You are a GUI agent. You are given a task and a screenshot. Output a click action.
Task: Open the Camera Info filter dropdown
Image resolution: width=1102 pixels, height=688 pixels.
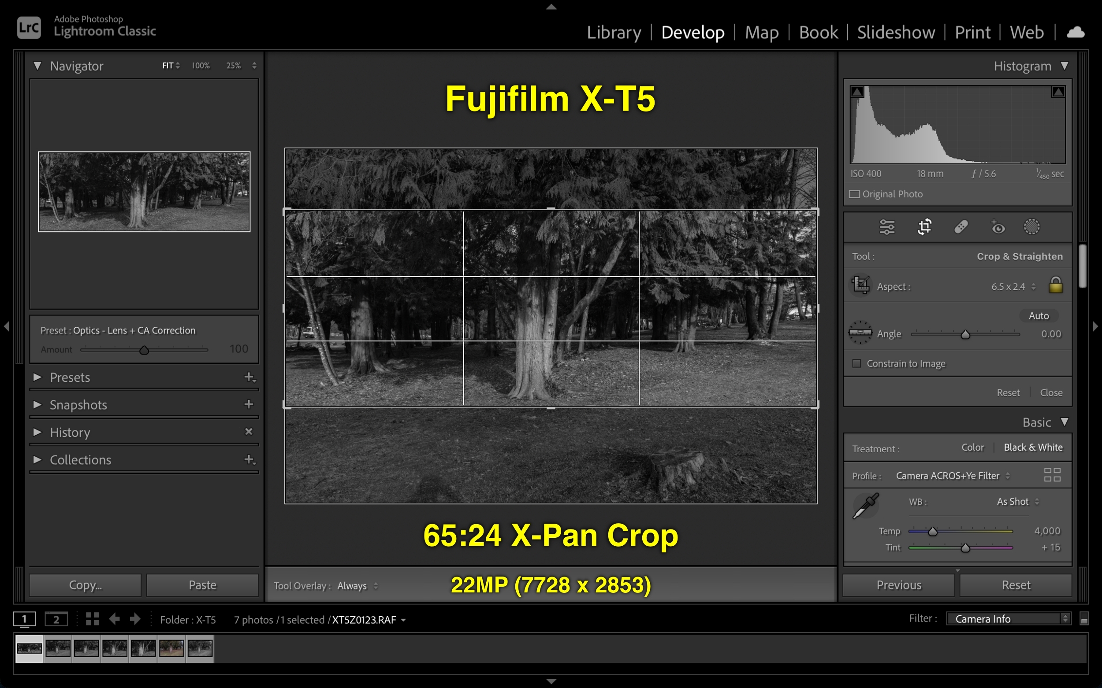pyautogui.click(x=1008, y=619)
